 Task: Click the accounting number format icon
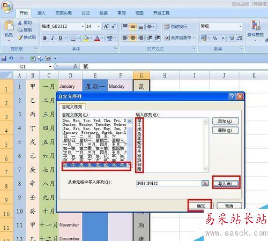point(203,38)
